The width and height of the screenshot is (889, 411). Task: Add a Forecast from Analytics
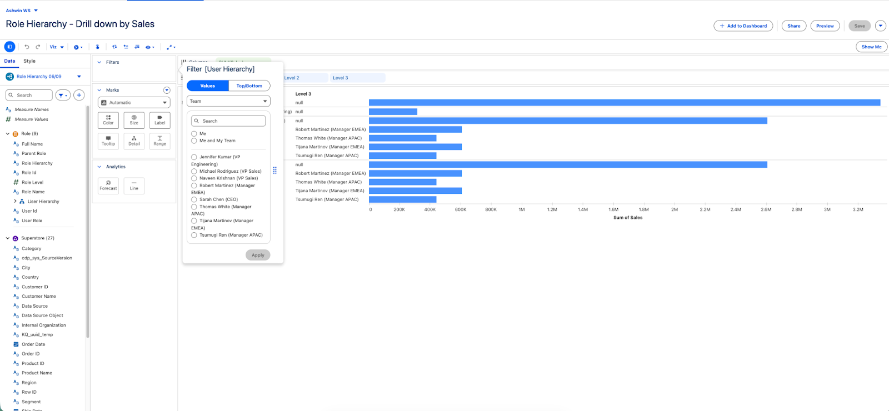tap(108, 186)
